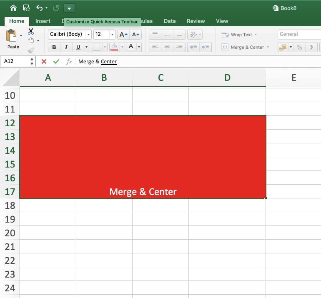Click the Format Painter brush icon
The image size is (321, 298).
pos(31,50)
